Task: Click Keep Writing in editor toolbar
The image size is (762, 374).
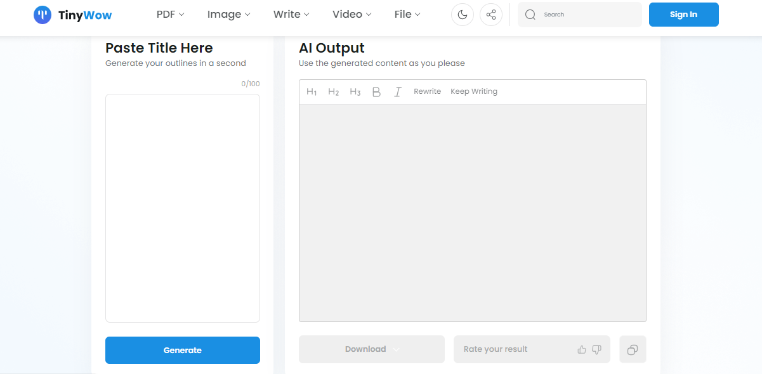Action: point(474,91)
